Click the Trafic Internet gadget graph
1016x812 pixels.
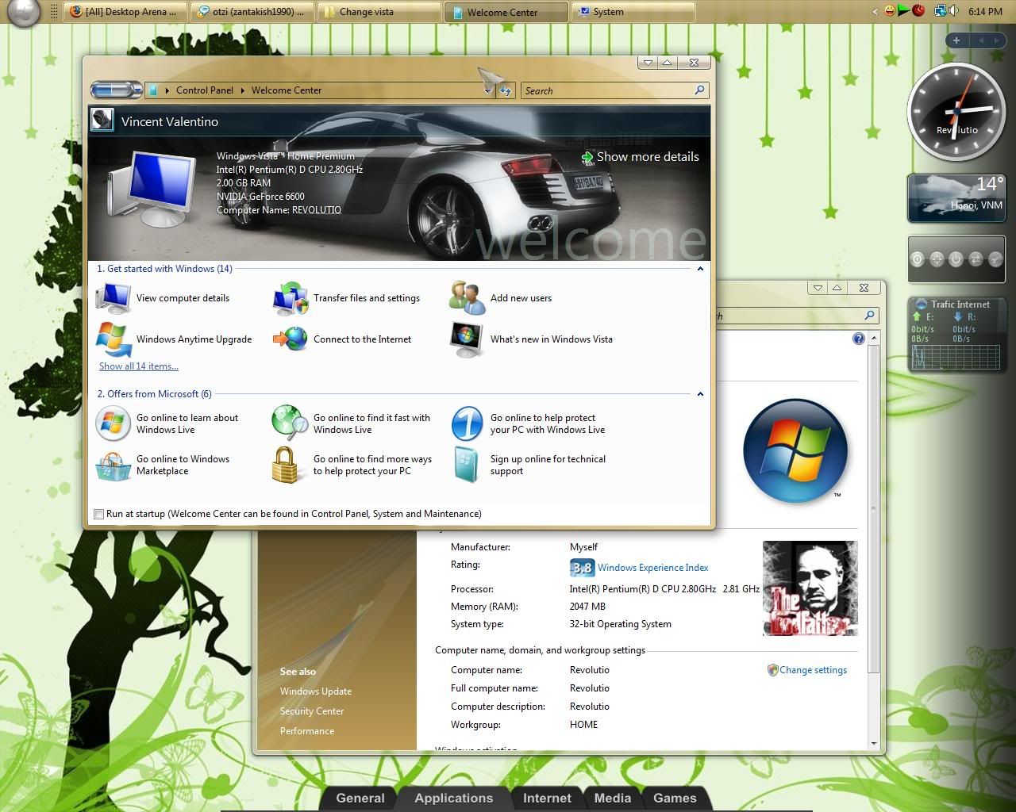tap(956, 358)
